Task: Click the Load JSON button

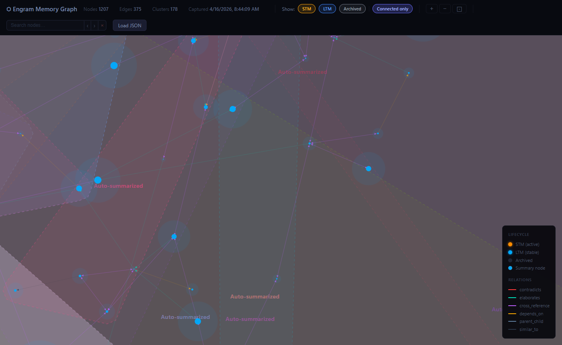Action: click(x=129, y=25)
